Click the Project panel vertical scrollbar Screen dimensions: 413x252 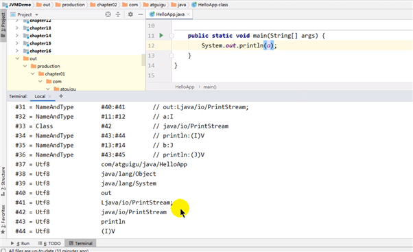click(143, 60)
